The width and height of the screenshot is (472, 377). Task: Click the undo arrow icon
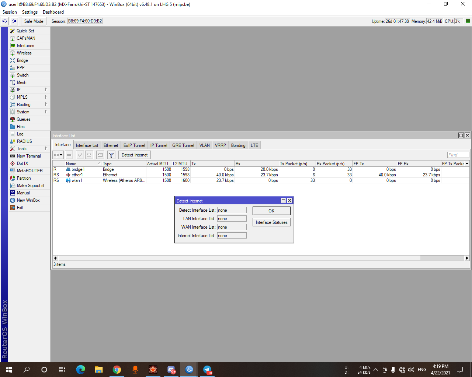(x=4, y=21)
